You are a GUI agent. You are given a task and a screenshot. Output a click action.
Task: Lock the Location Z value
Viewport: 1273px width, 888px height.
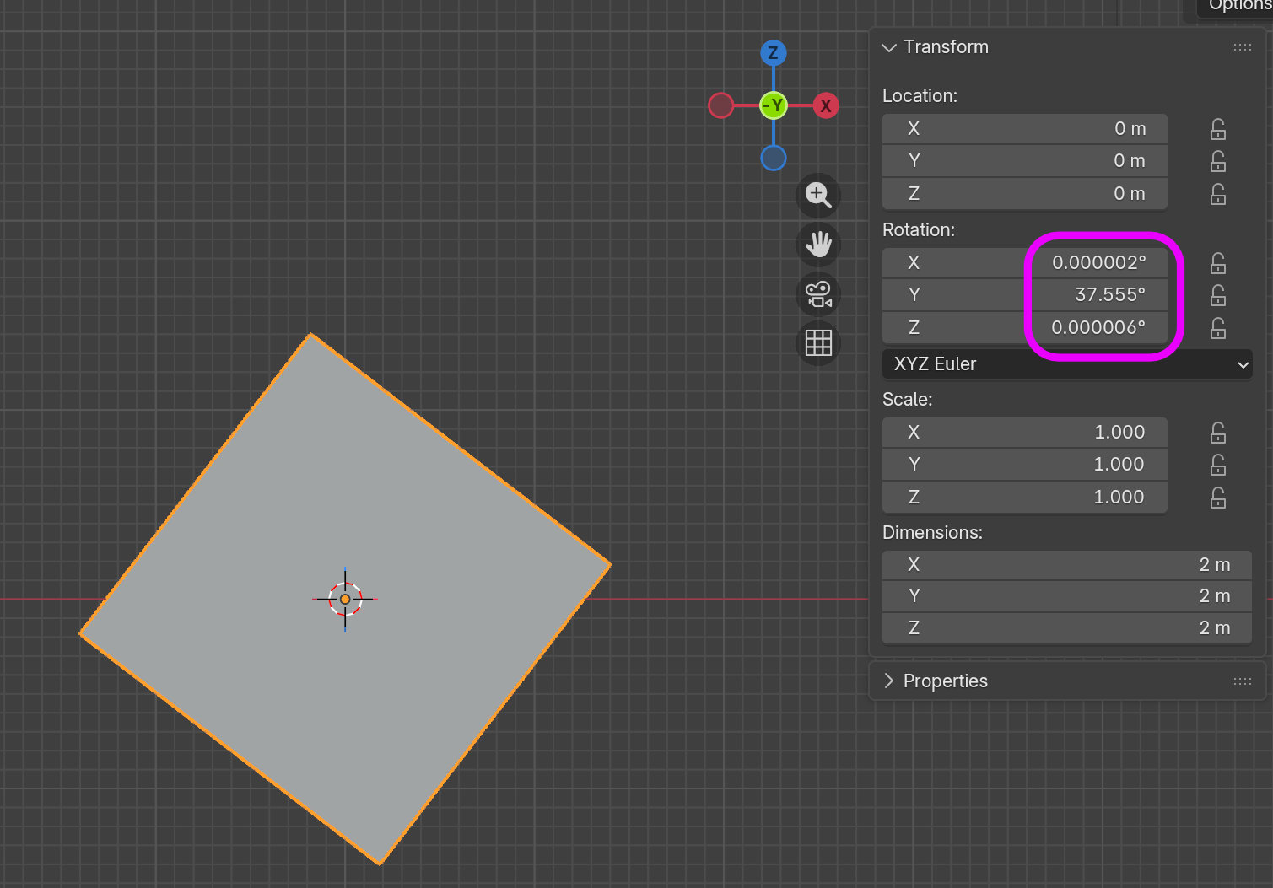point(1218,194)
